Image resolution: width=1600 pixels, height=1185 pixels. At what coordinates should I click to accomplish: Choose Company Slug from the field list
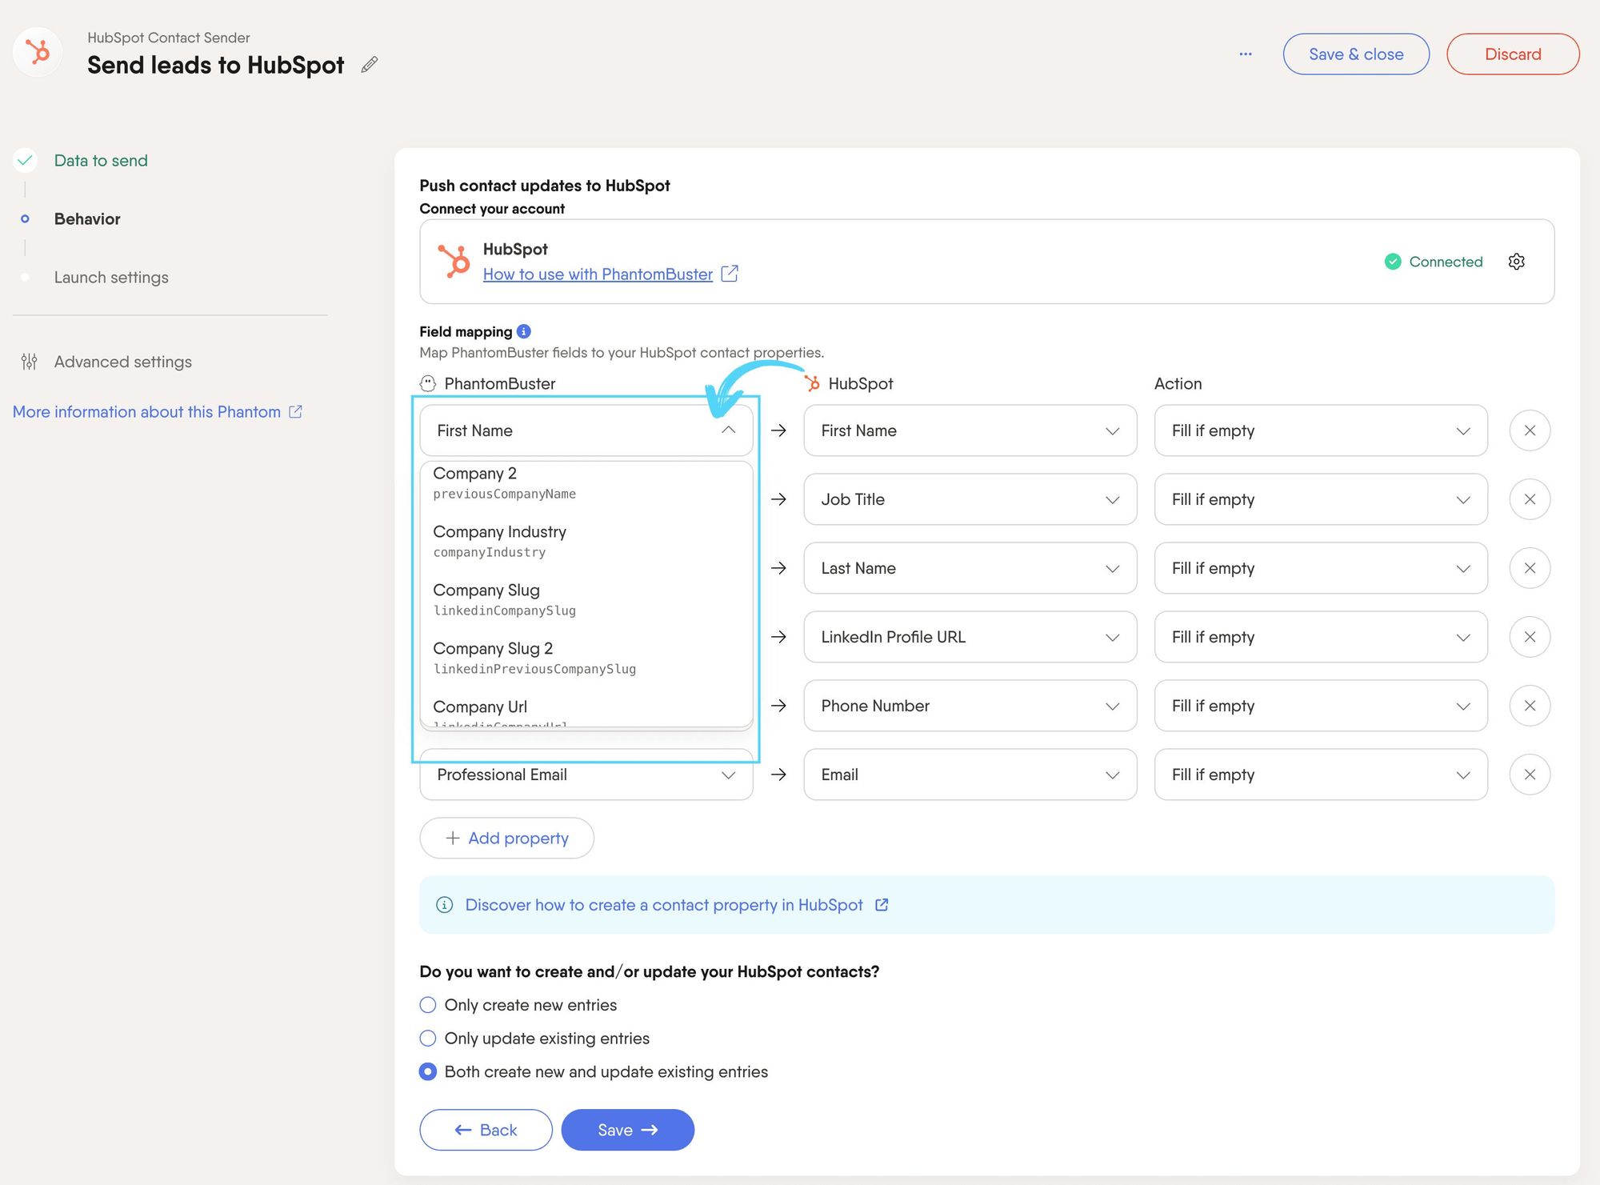(586, 599)
